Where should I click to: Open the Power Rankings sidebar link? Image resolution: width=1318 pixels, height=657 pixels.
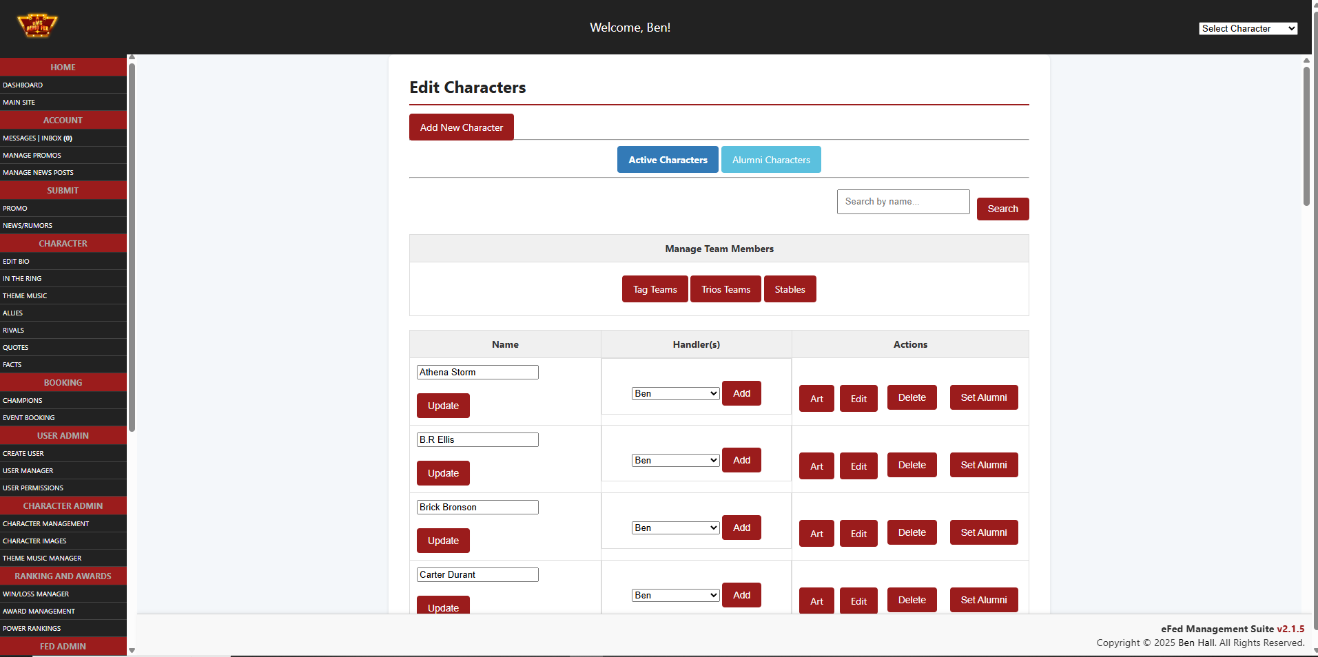tap(32, 629)
